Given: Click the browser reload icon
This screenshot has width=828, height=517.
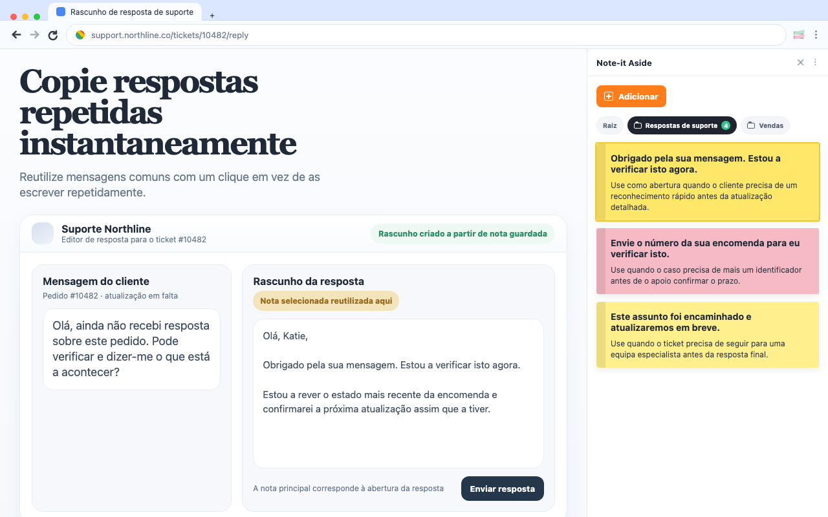Looking at the screenshot, I should (52, 35).
